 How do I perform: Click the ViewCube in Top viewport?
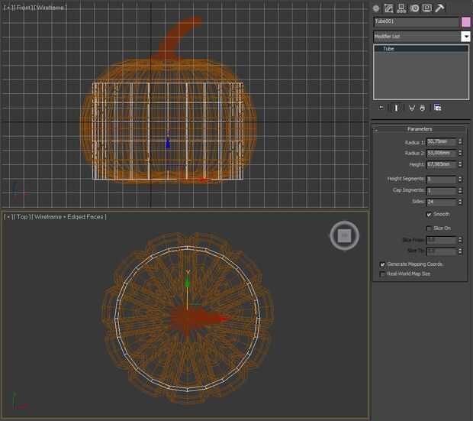(344, 235)
